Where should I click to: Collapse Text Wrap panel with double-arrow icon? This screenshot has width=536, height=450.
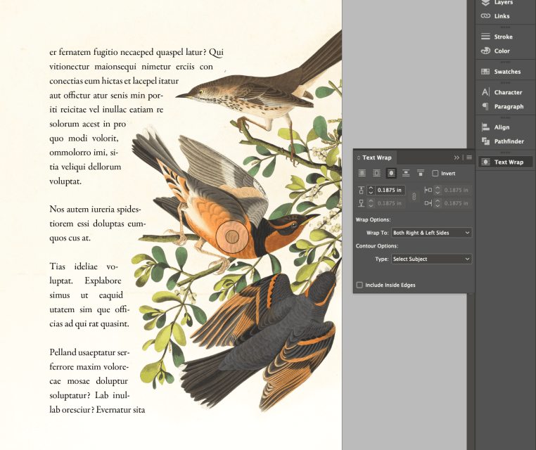(x=457, y=157)
